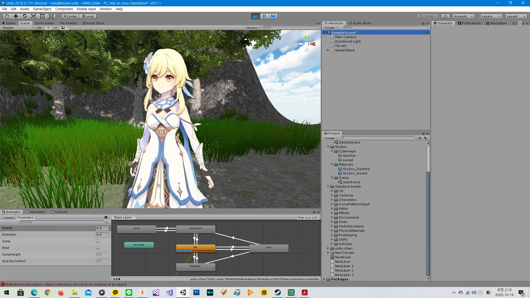The image size is (530, 298).
Task: Toggle scene audio button
Action: tap(55, 28)
